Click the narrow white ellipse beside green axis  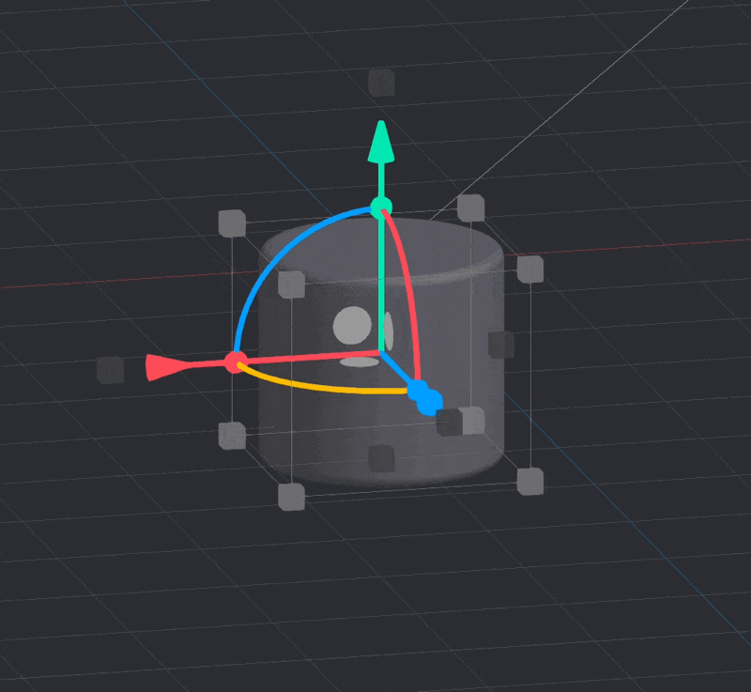pos(389,331)
